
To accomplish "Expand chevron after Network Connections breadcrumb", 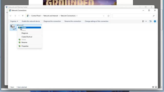I will 77,16.
